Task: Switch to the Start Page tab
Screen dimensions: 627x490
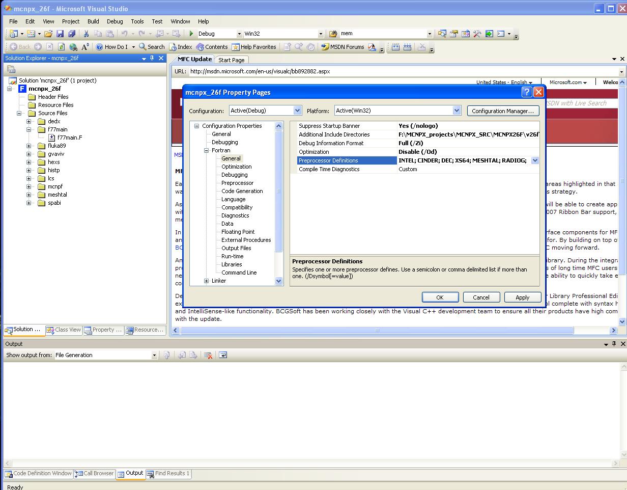Action: [x=231, y=60]
